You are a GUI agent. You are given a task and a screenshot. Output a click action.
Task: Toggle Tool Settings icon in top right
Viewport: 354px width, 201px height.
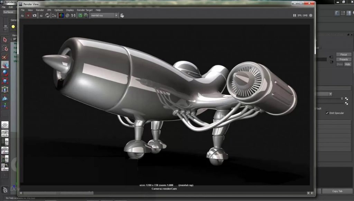[x=343, y=13]
